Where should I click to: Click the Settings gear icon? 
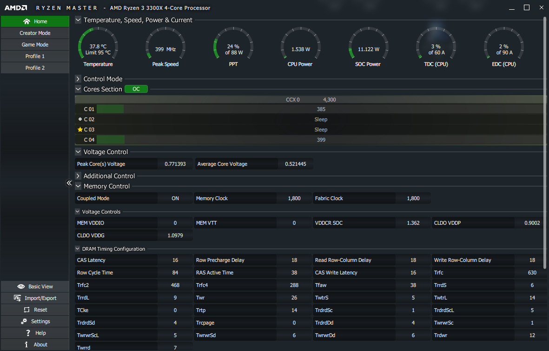point(24,321)
